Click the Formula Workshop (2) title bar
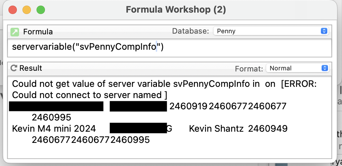This screenshot has width=342, height=166. (x=176, y=10)
